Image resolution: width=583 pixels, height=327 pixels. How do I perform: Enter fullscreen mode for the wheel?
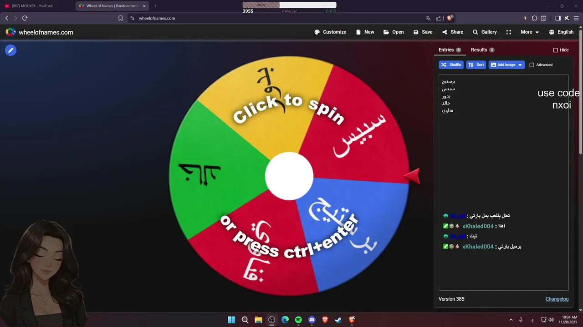[509, 32]
